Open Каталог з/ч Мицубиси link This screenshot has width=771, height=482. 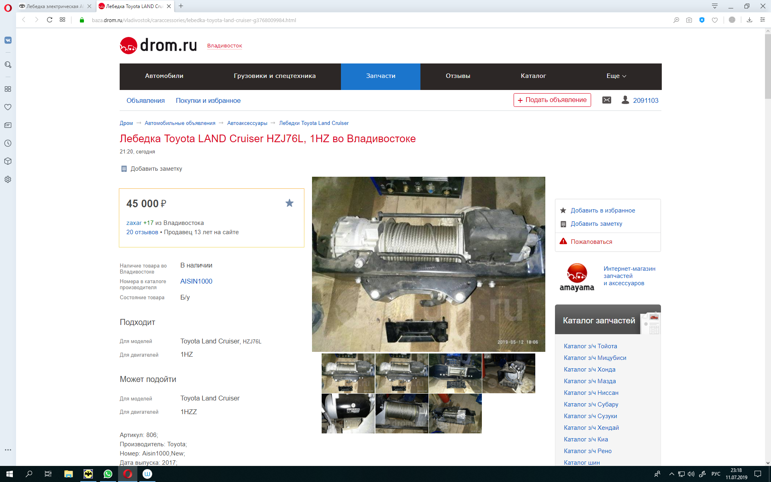pyautogui.click(x=595, y=358)
